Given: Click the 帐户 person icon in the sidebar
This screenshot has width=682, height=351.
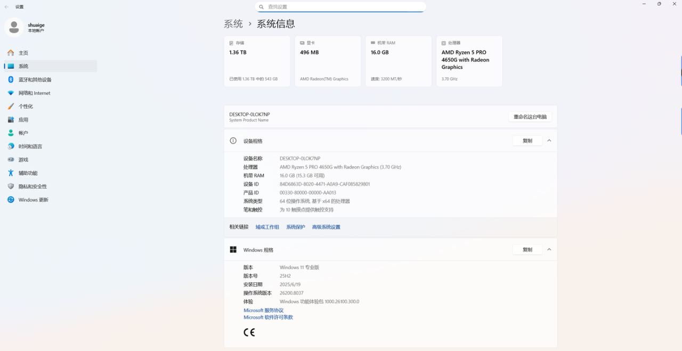Looking at the screenshot, I should 11,133.
